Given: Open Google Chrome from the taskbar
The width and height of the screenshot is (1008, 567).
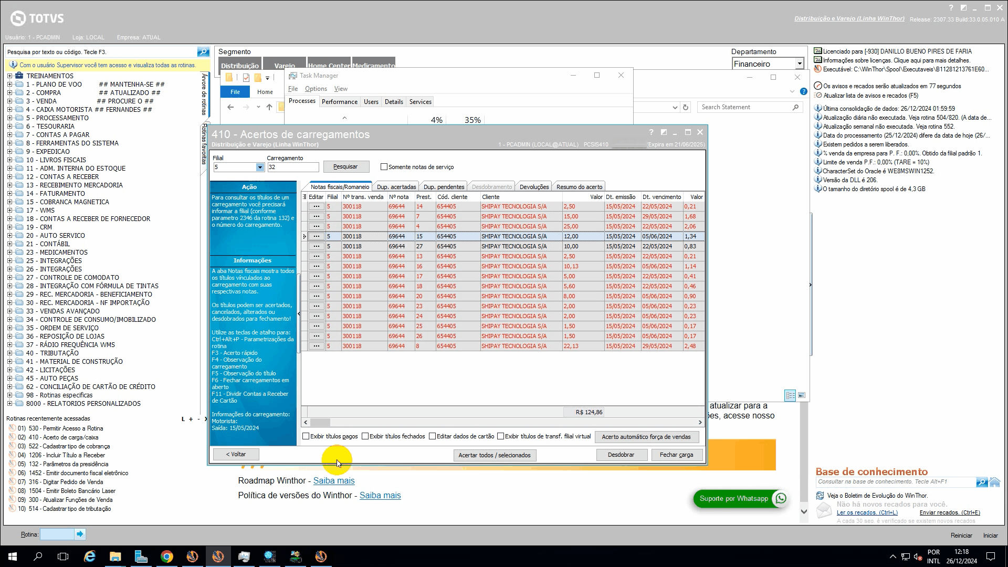Looking at the screenshot, I should [x=166, y=556].
